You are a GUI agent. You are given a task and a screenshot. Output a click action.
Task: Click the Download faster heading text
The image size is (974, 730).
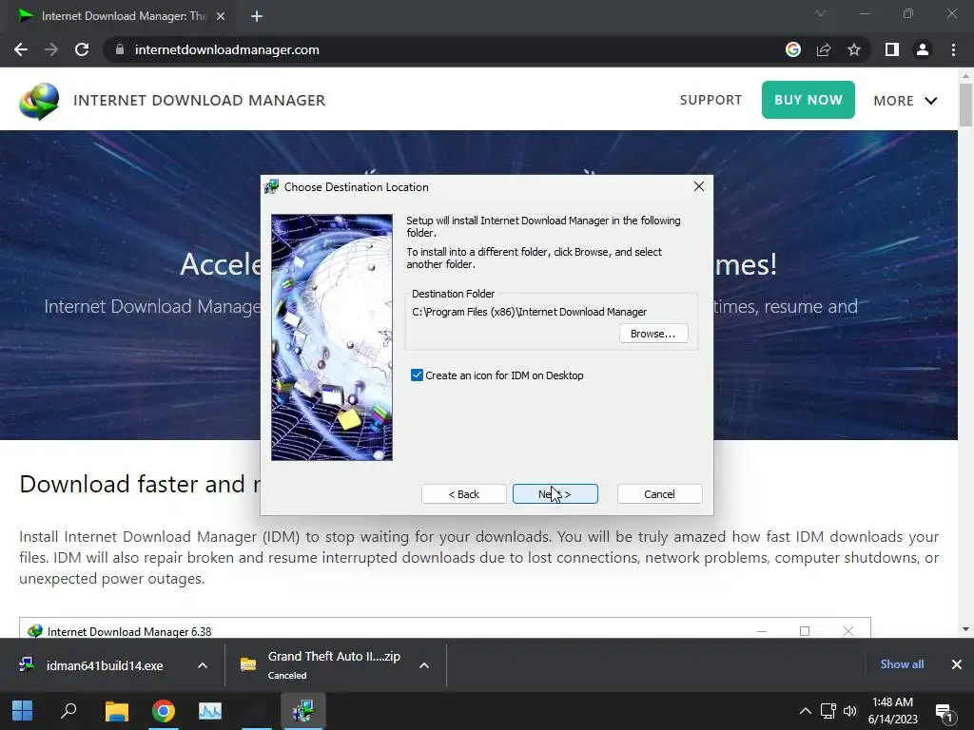click(140, 484)
